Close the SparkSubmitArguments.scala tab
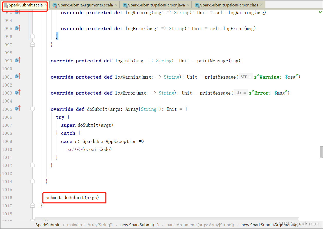 click(116, 5)
